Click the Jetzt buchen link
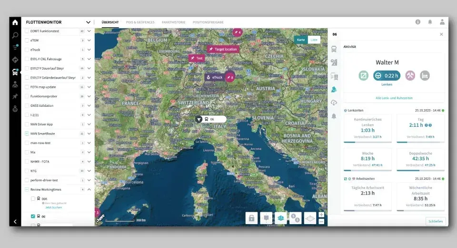457x248 pixels. [x=53, y=207]
